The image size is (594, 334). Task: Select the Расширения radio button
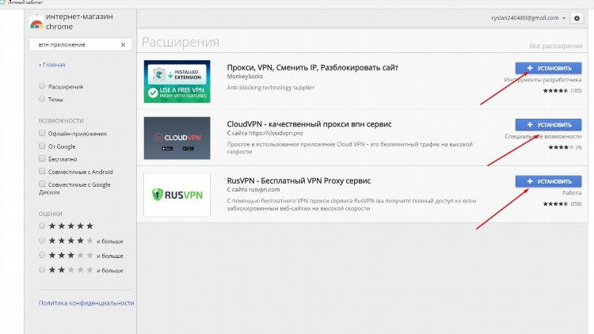tap(42, 86)
